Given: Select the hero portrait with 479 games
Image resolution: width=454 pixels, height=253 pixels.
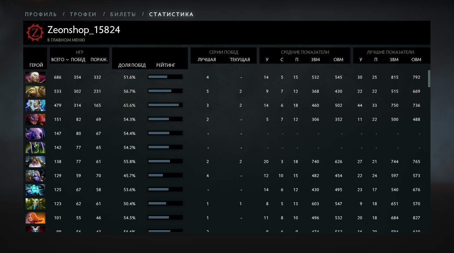Looking at the screenshot, I should pyautogui.click(x=35, y=105).
